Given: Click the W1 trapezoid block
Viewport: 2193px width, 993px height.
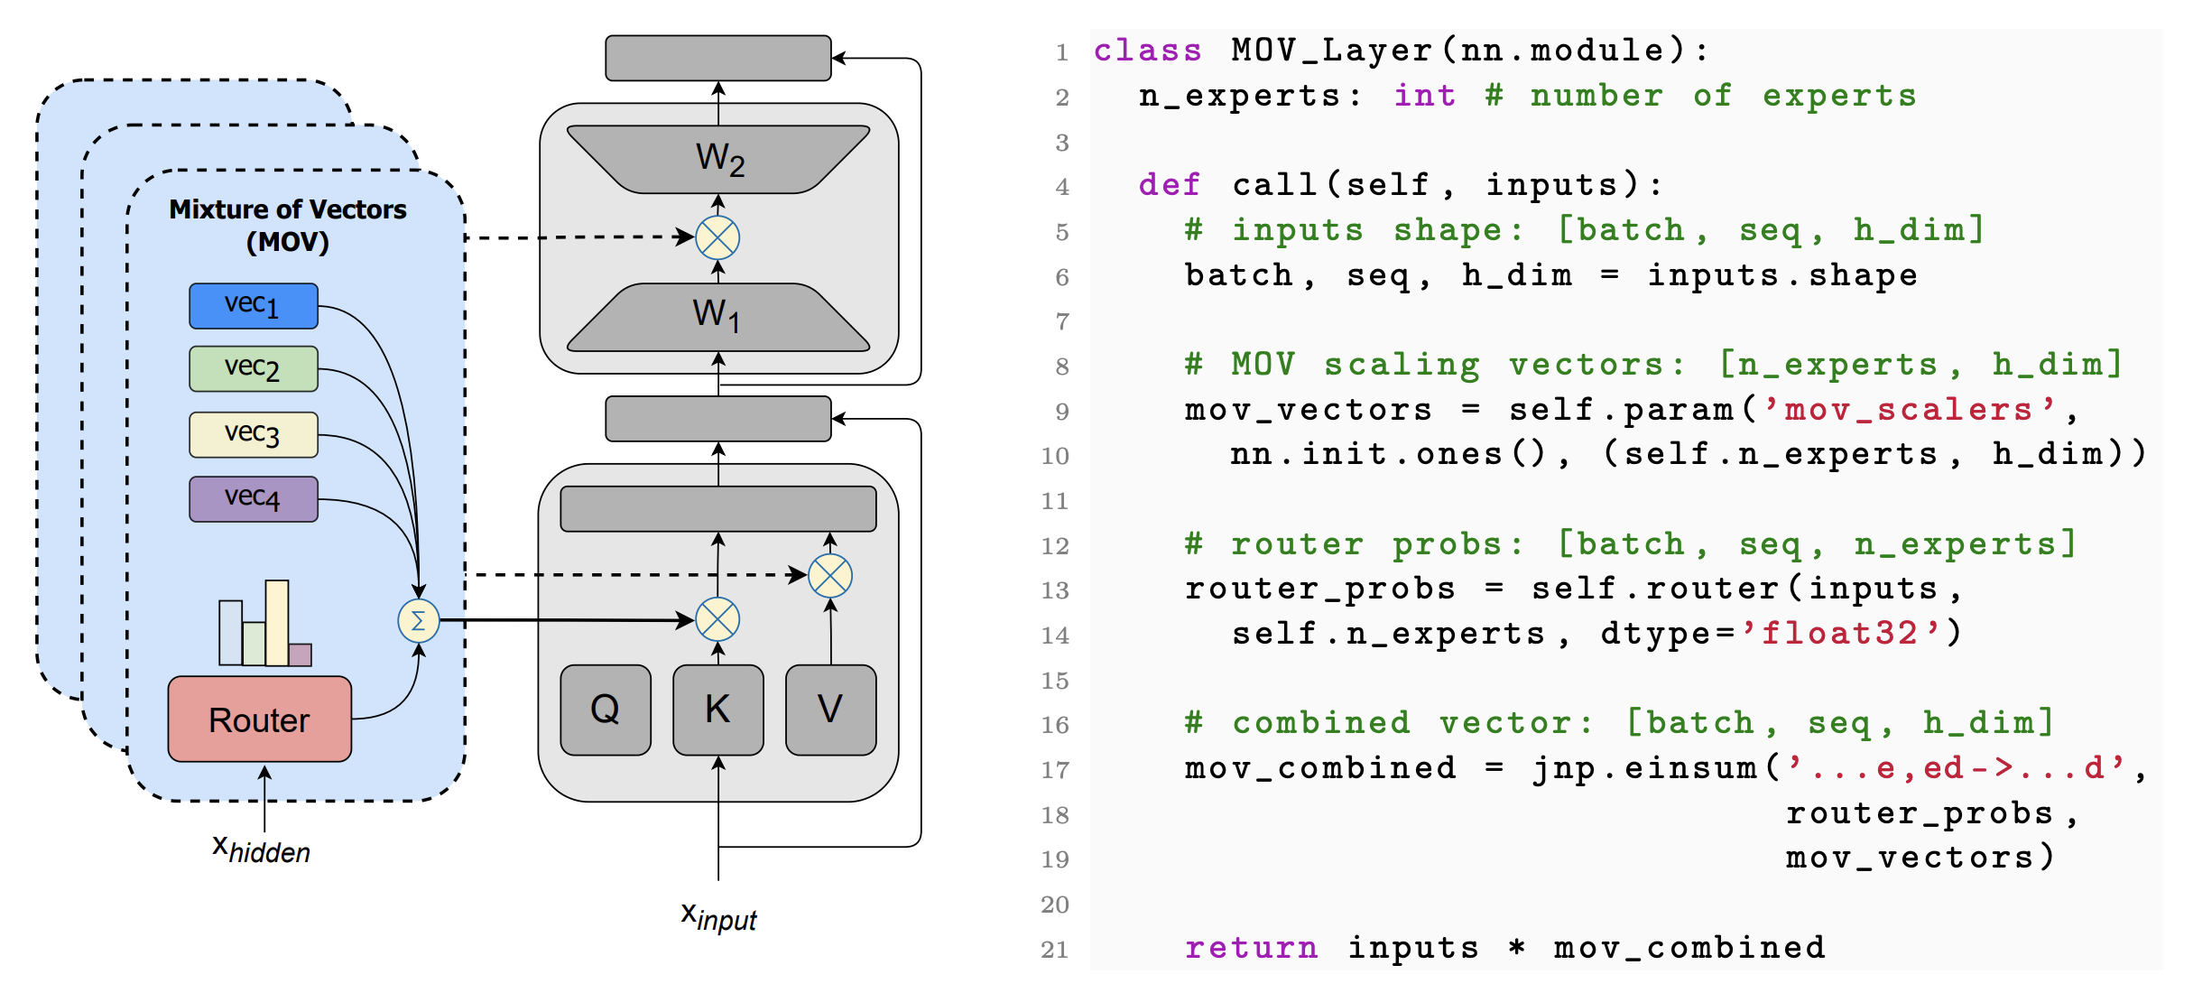Looking at the screenshot, I should pyautogui.click(x=718, y=317).
